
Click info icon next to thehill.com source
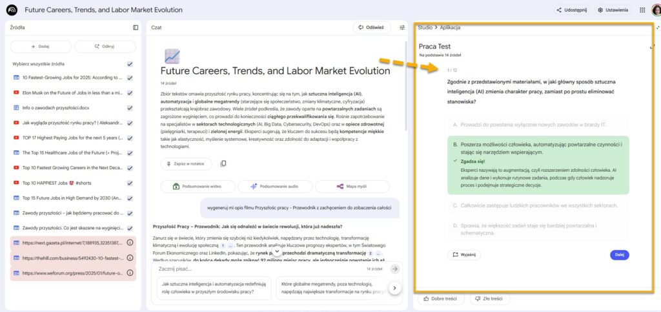130,258
